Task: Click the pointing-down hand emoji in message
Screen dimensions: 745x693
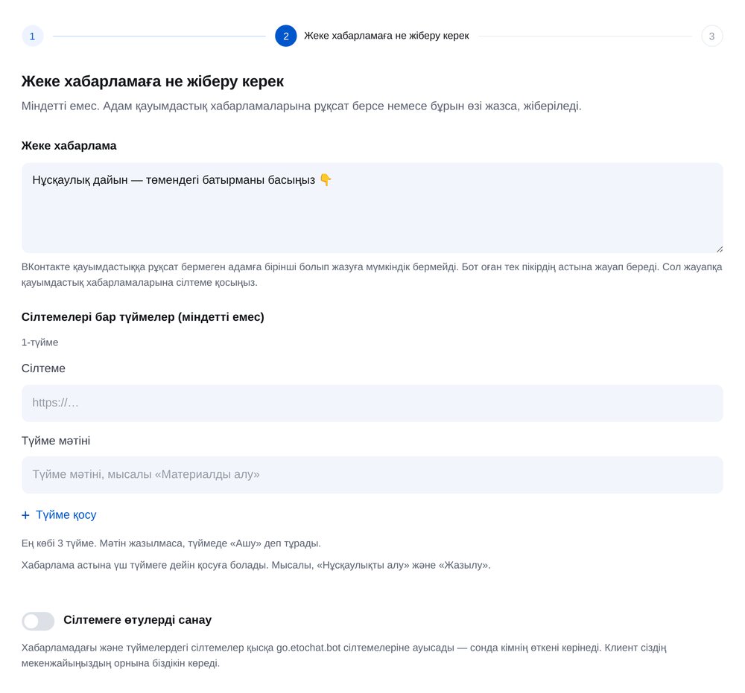Action: pos(326,180)
